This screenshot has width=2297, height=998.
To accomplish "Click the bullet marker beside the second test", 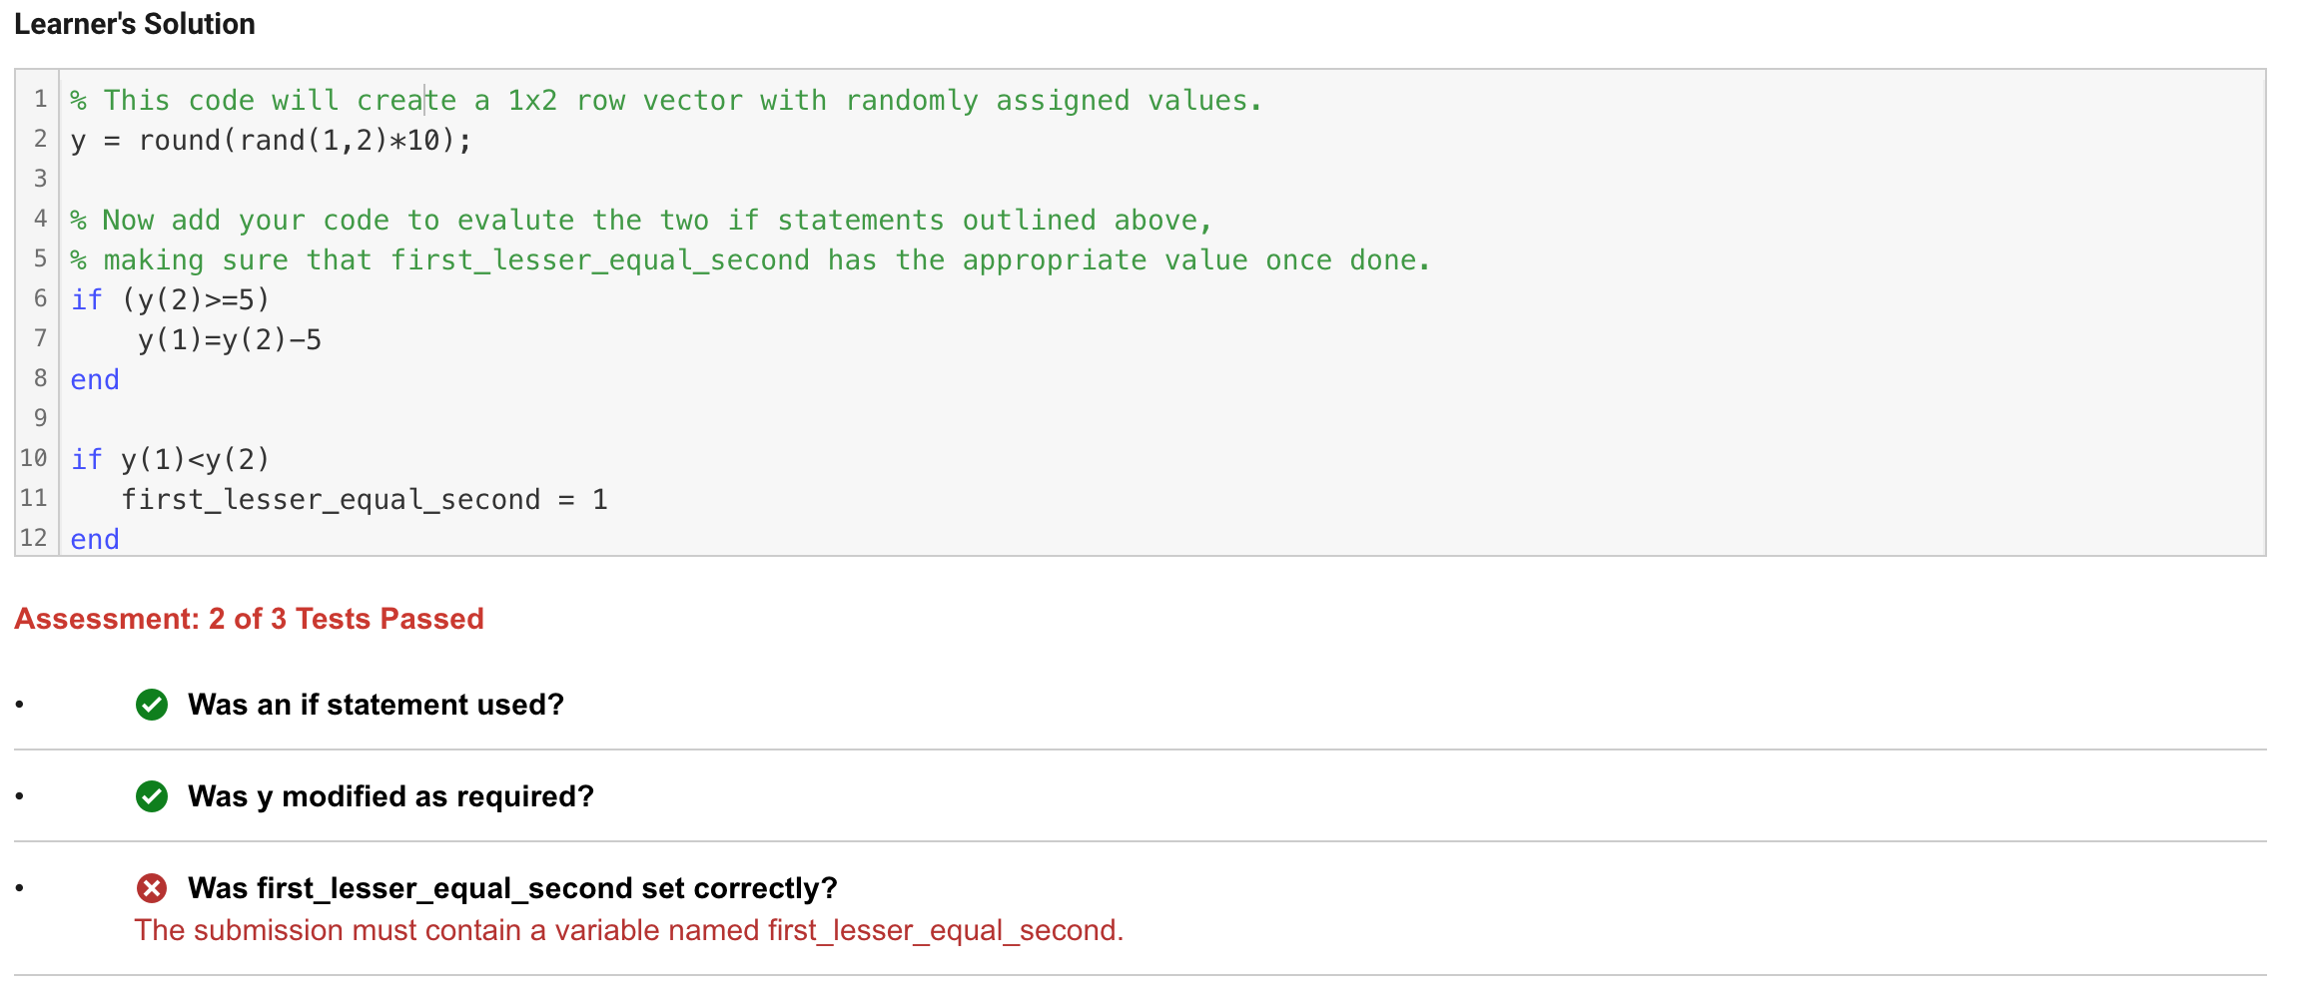I will pos(20,796).
